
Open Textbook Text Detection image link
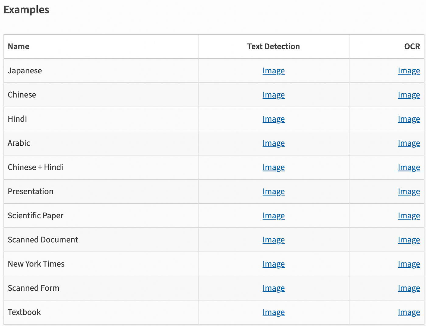point(274,313)
